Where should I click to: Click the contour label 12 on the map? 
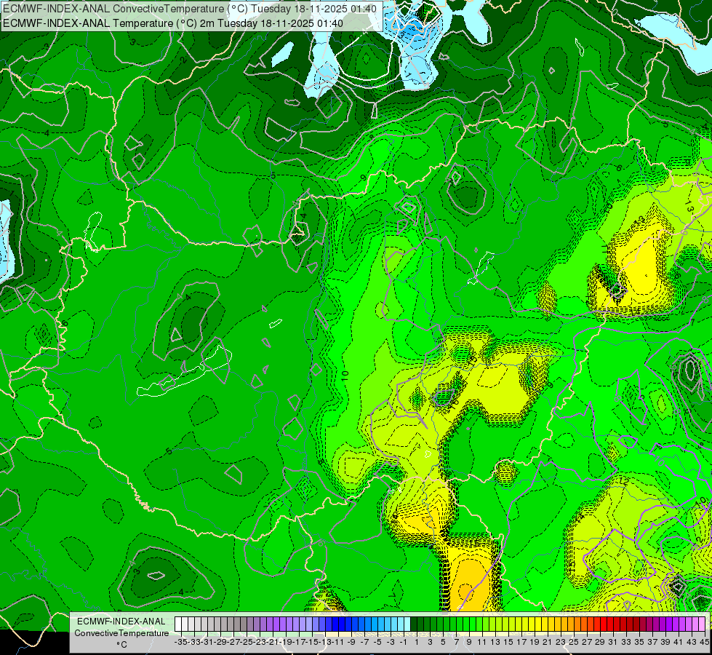(624, 481)
